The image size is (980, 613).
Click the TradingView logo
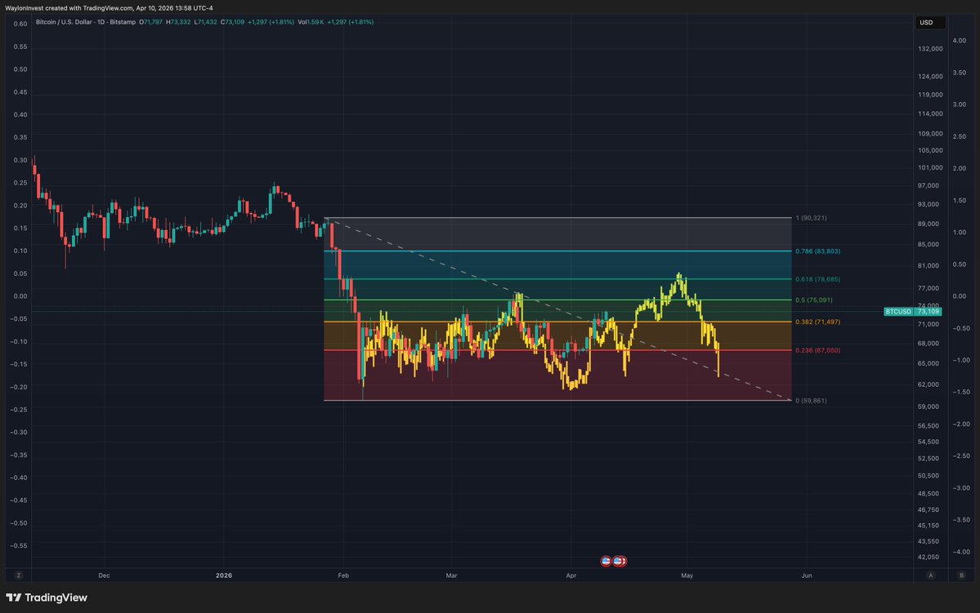tap(47, 597)
